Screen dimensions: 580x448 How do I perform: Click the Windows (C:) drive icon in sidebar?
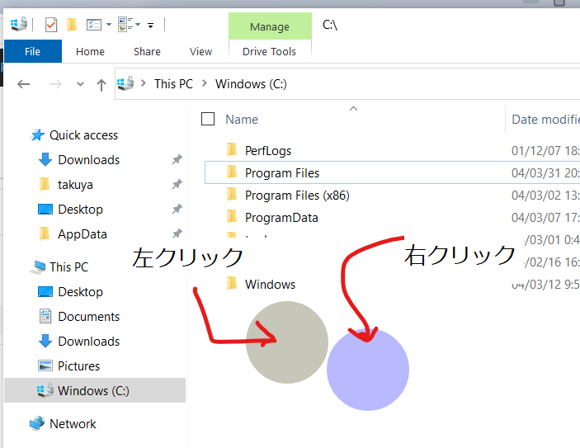pos(45,390)
